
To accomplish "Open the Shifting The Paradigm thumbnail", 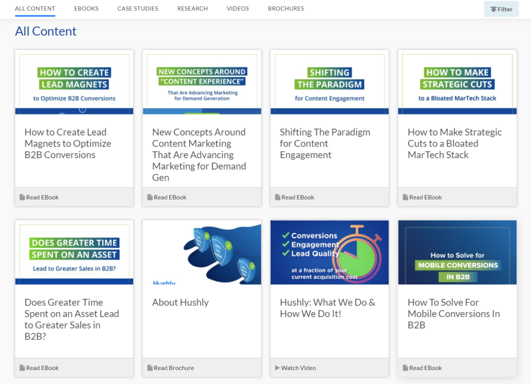I will [329, 82].
